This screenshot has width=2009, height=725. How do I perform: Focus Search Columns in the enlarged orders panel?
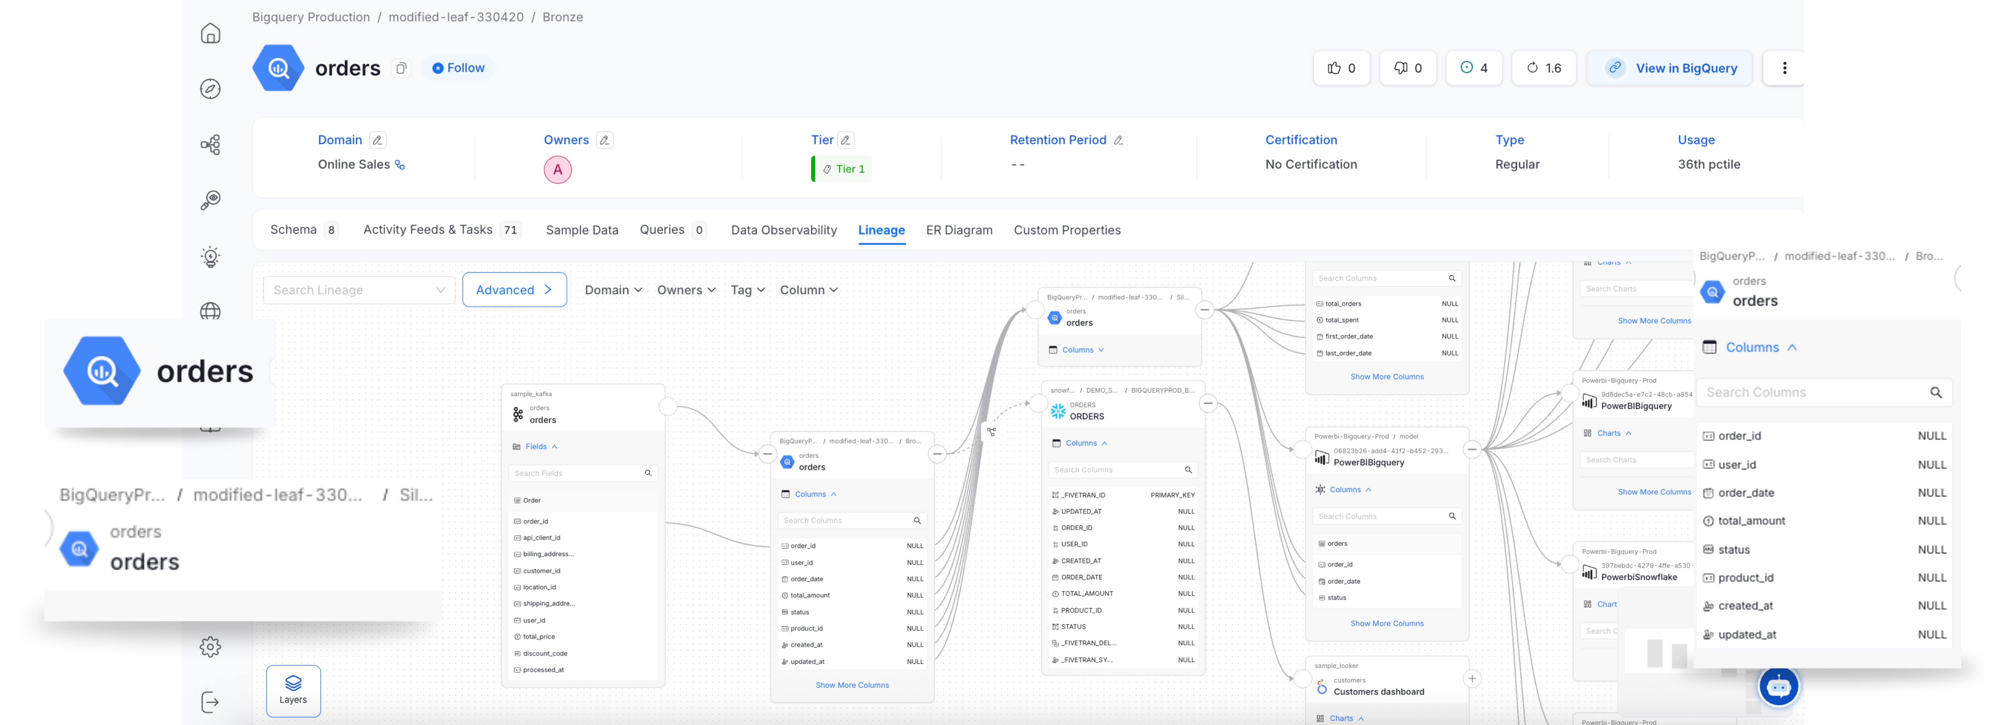tap(1824, 393)
